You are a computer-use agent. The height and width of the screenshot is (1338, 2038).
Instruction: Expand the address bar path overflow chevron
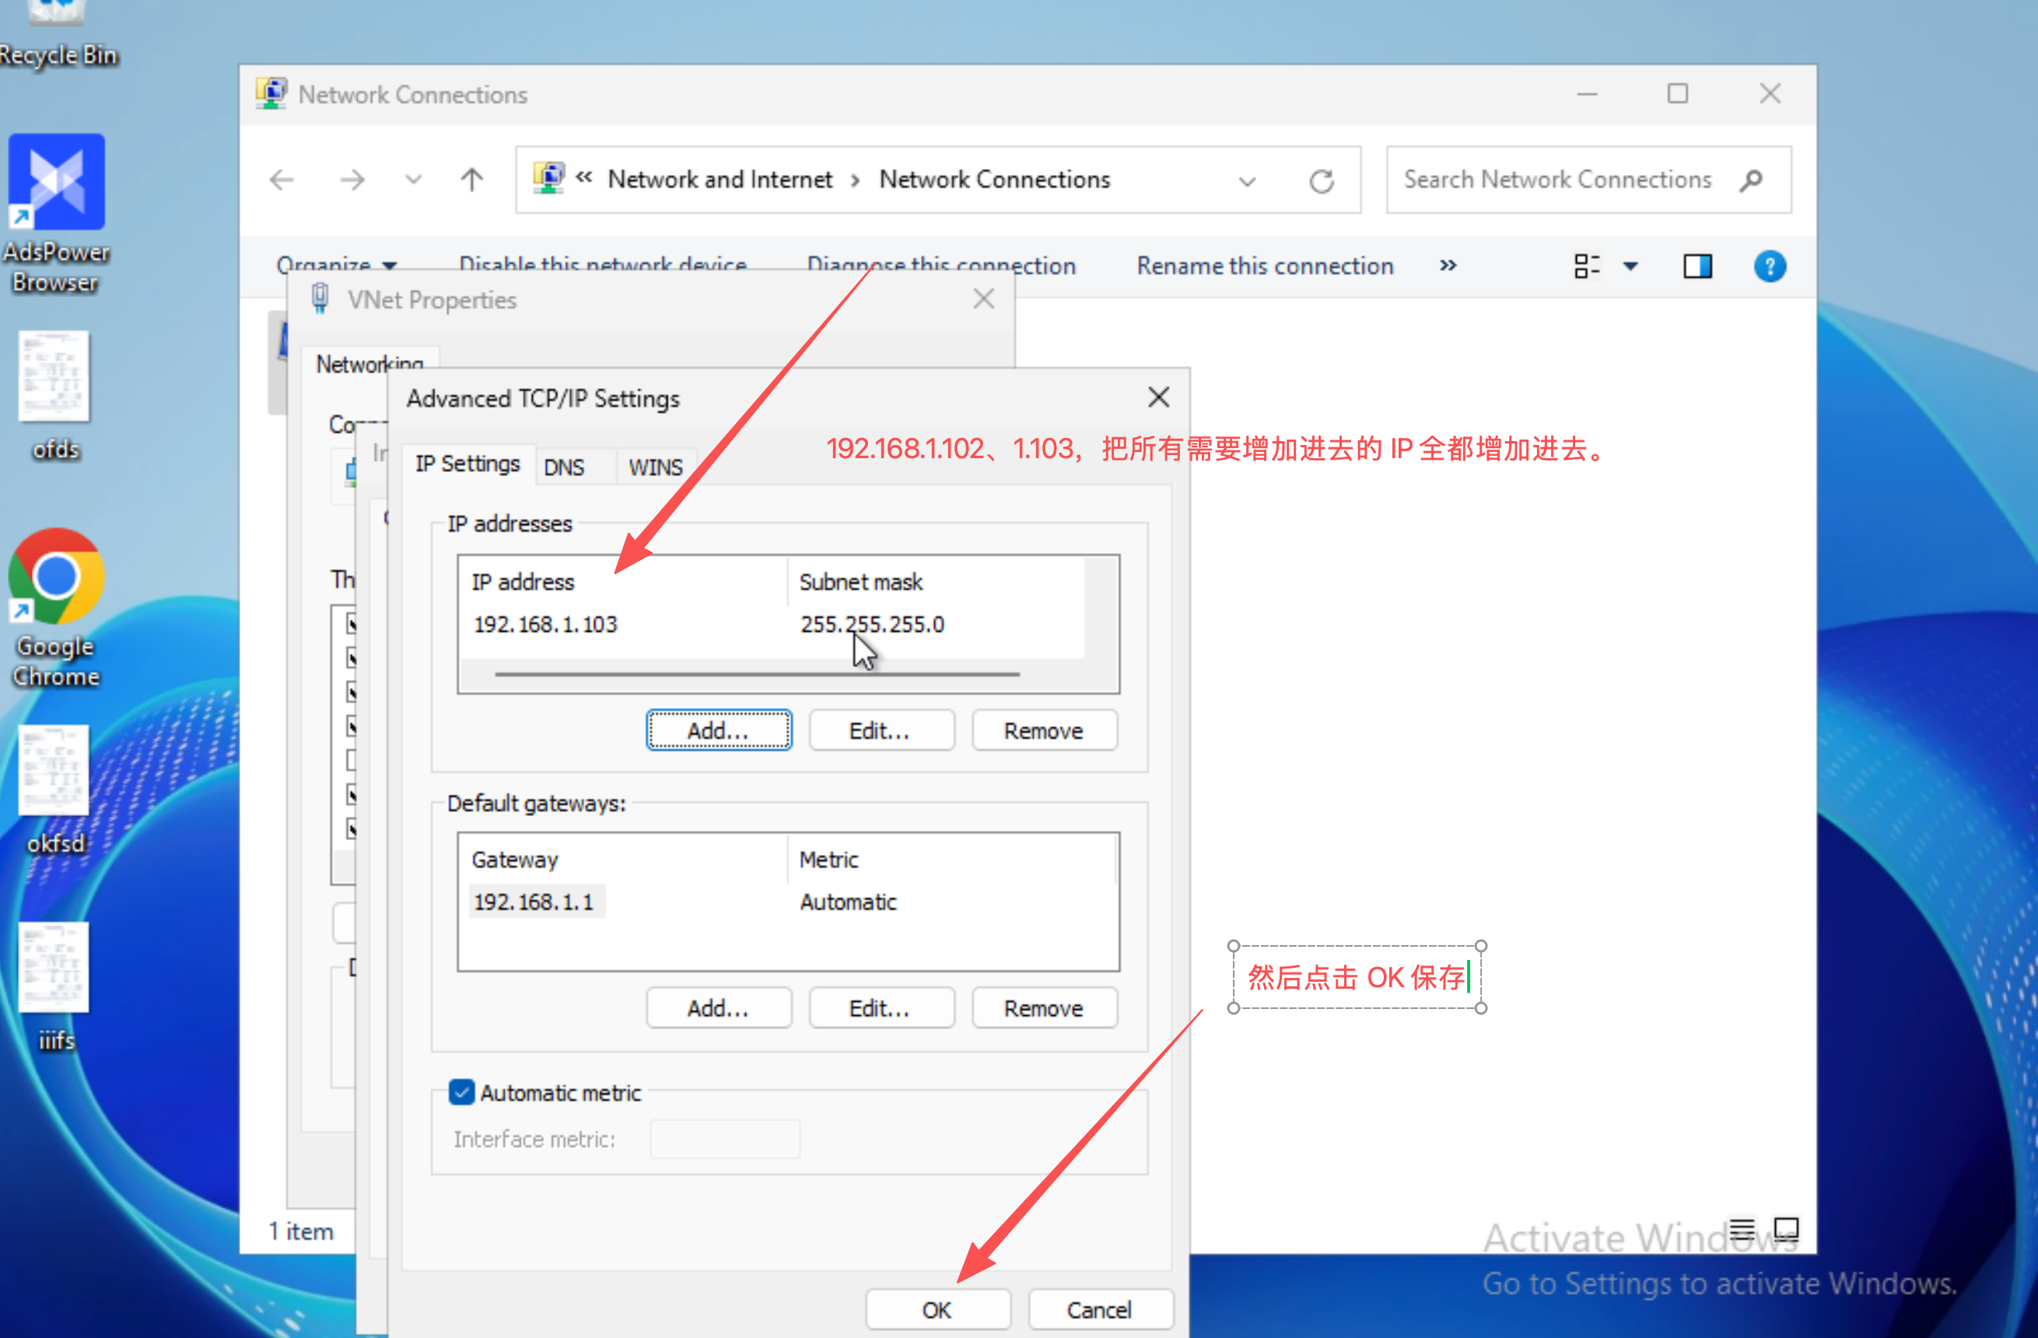pyautogui.click(x=584, y=178)
